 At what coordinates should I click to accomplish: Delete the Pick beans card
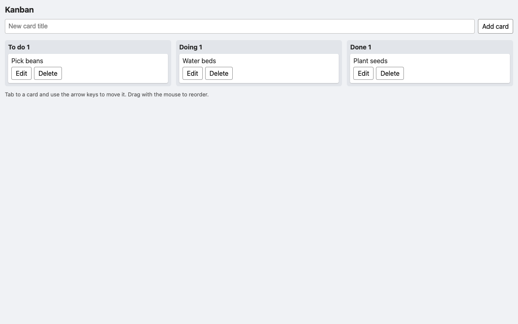[x=48, y=73]
